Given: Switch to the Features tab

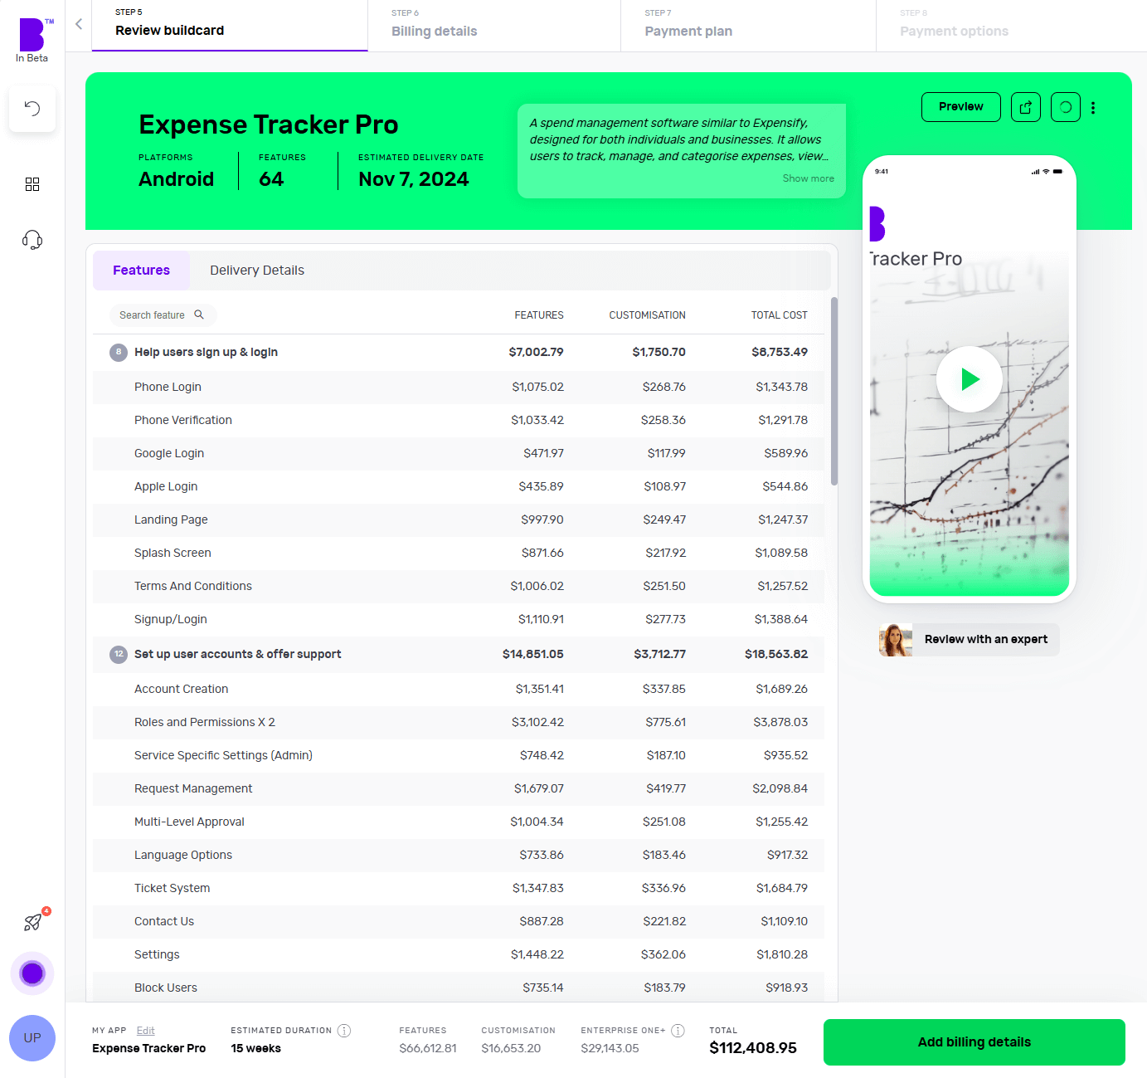Looking at the screenshot, I should click(141, 271).
